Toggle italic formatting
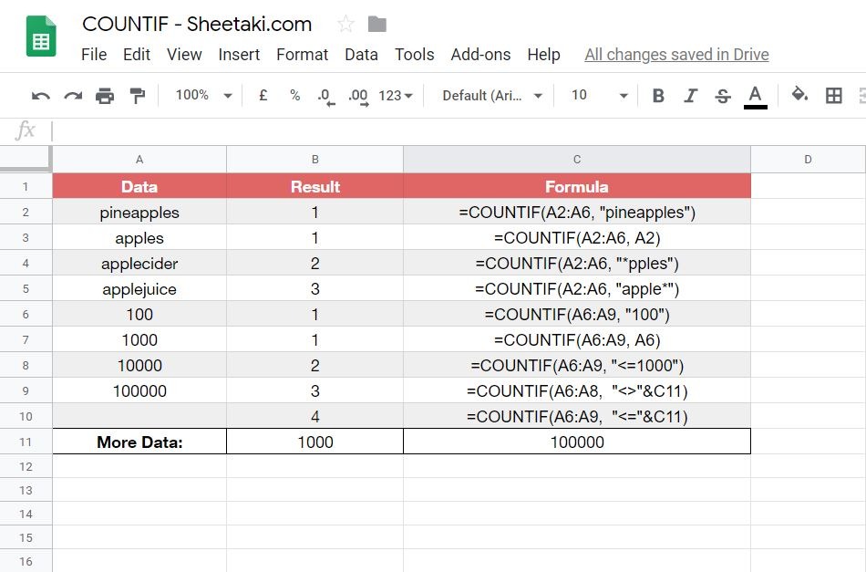The image size is (866, 572). [690, 95]
